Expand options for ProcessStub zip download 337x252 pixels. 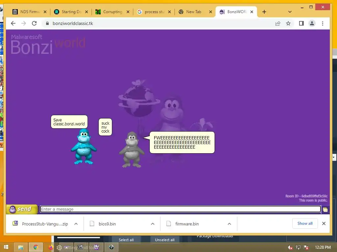(76, 224)
